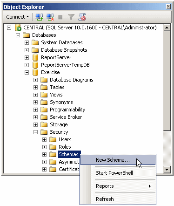
Task: Expand the Views node
Action: [x=36, y=95]
